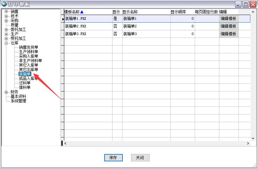Toggle 显示 value for 装箱单1.FRX
This screenshot has height=169, width=258.
(115, 19)
